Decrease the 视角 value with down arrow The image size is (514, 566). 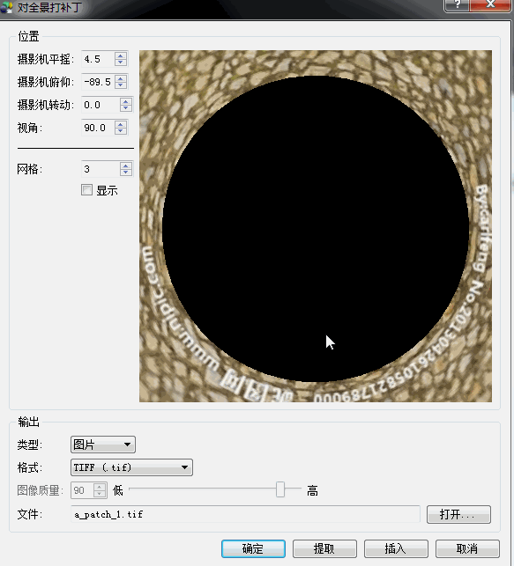pos(121,130)
